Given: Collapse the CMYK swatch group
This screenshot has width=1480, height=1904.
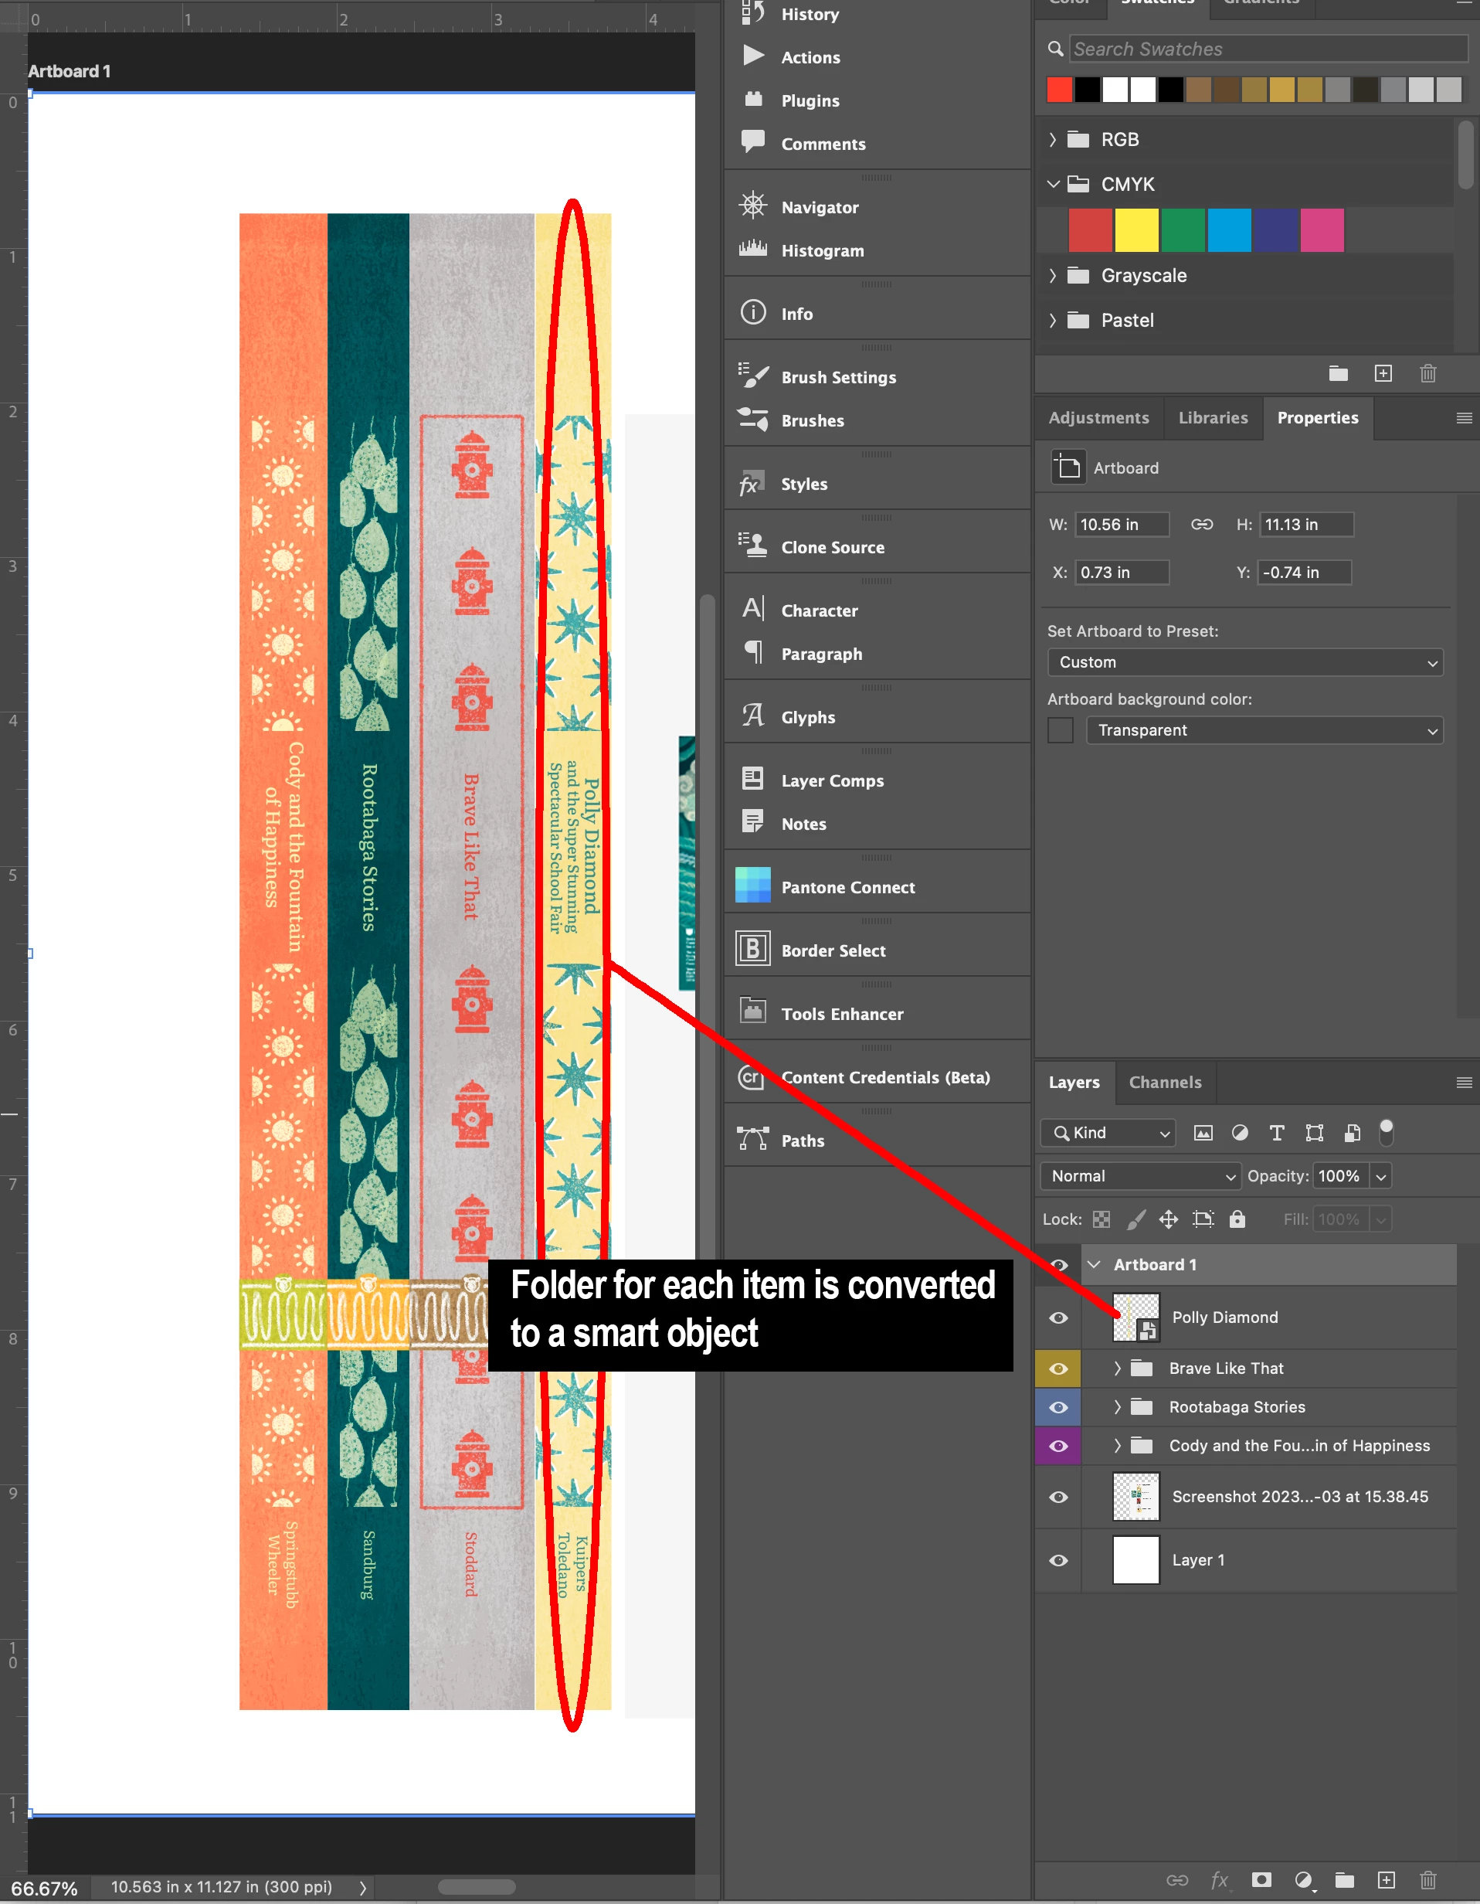Looking at the screenshot, I should coord(1053,184).
